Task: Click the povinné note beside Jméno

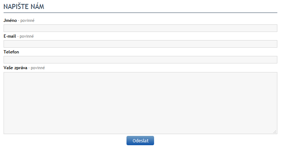Action: [27, 20]
